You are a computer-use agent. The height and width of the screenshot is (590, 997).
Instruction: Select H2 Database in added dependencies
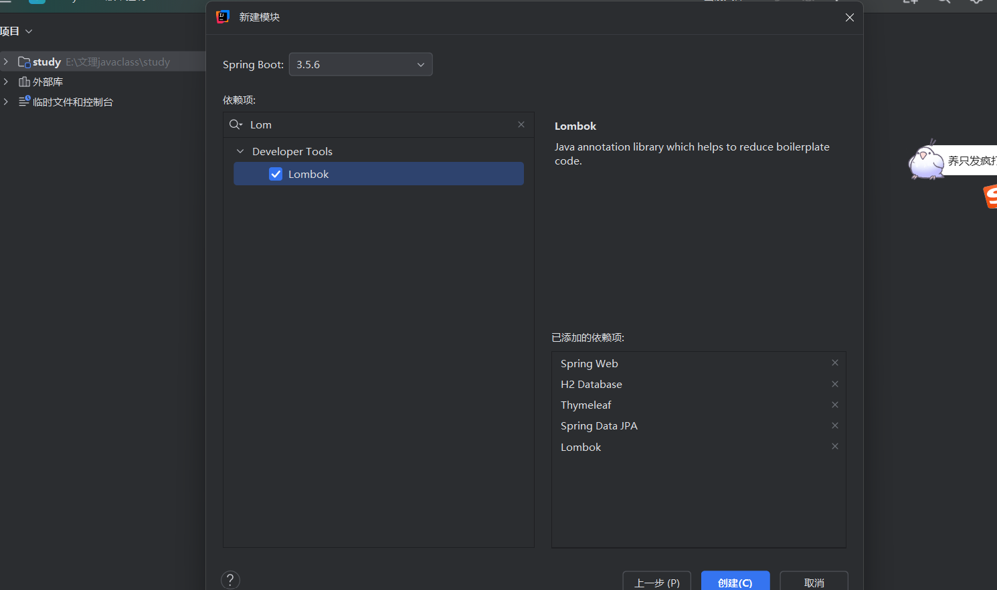point(592,384)
